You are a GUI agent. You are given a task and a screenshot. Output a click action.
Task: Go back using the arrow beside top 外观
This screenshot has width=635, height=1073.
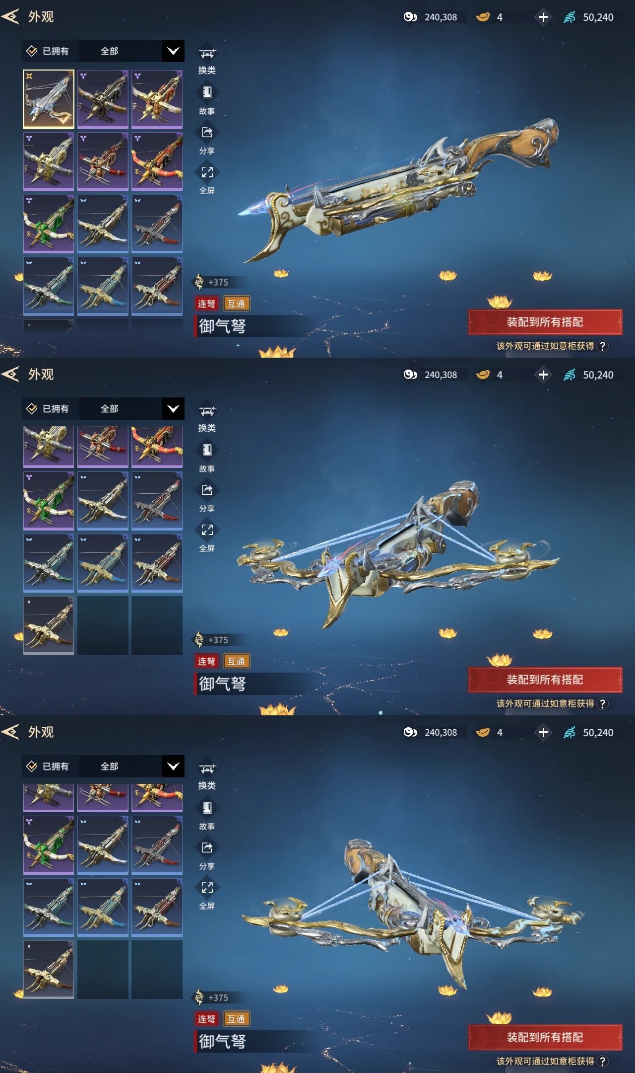coord(10,17)
